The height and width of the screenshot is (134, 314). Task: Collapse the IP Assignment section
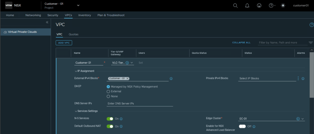click(x=76, y=71)
